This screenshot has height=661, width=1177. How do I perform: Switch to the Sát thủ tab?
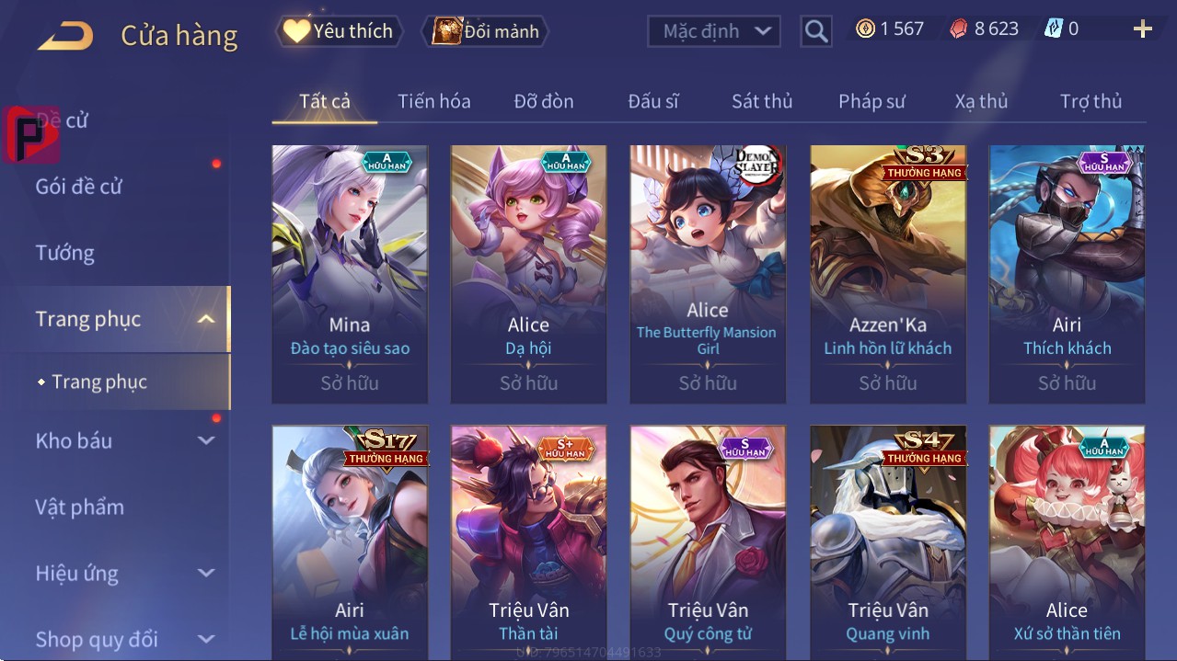click(x=762, y=101)
